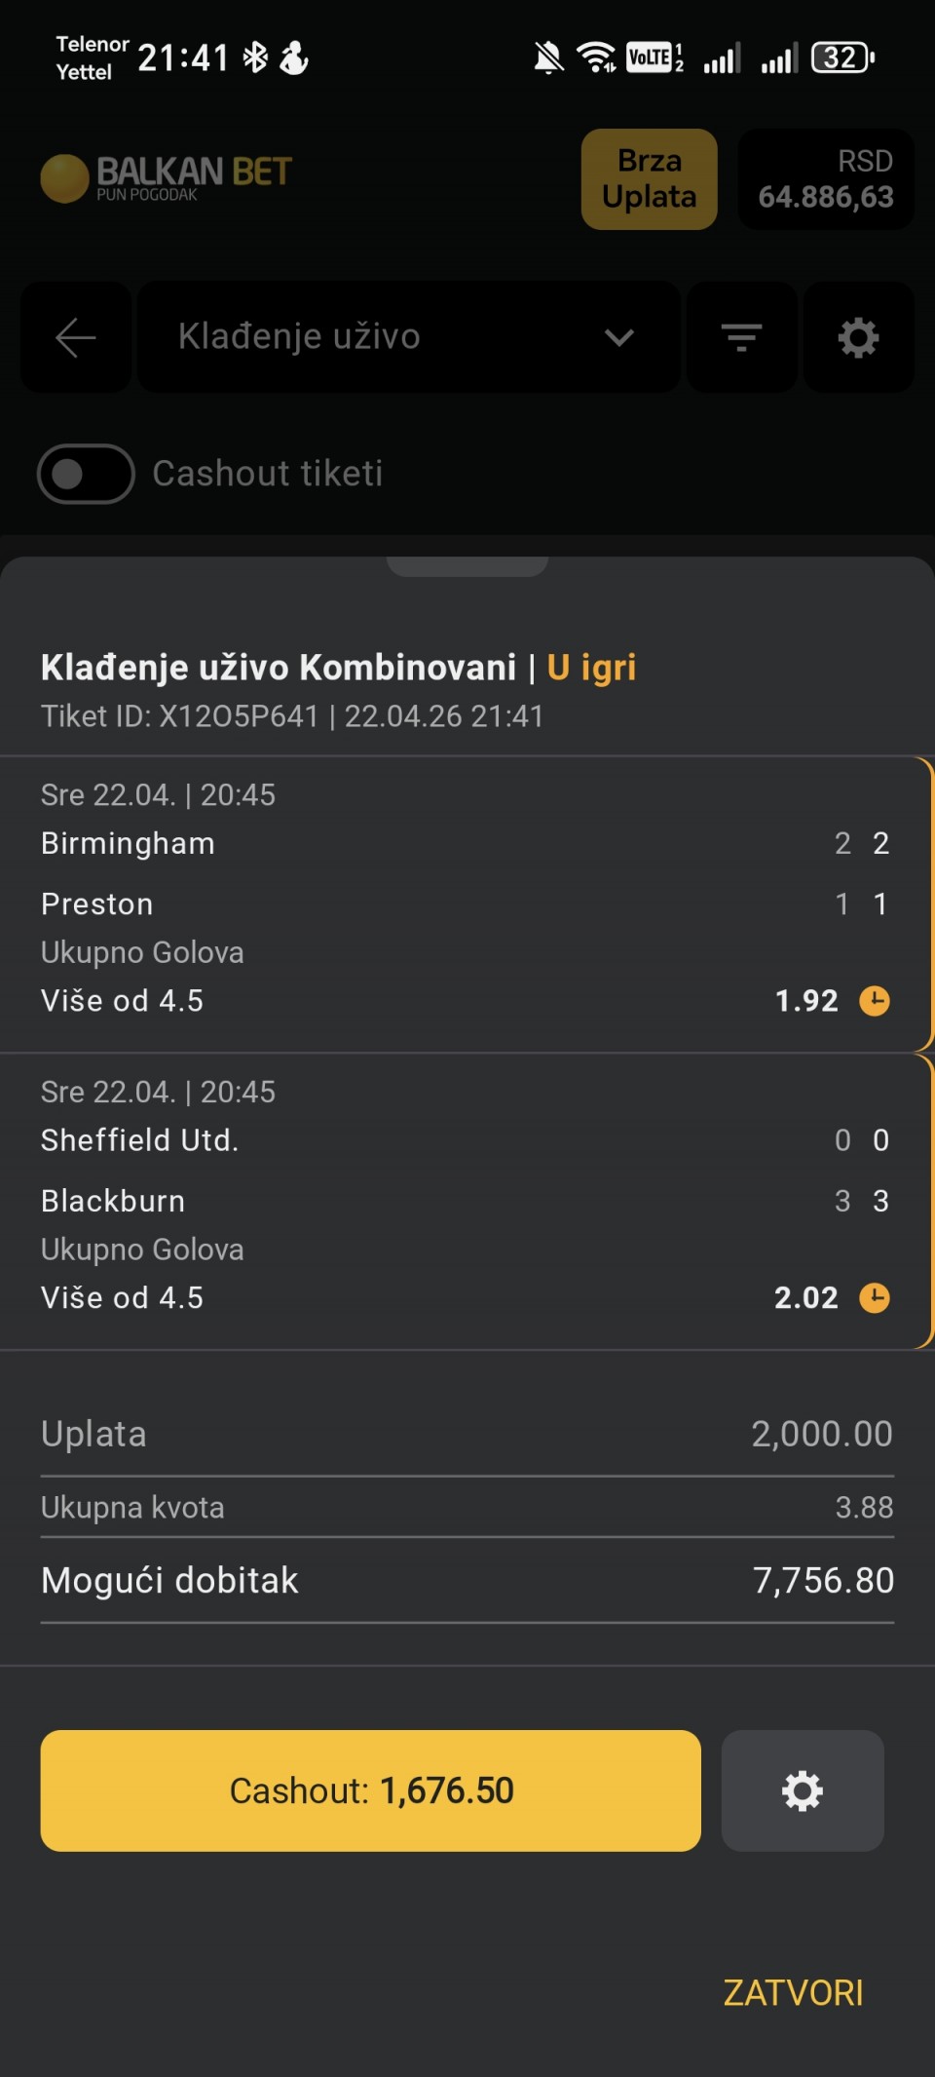Open the filter lines icon
The height and width of the screenshot is (2077, 935).
pyautogui.click(x=741, y=337)
